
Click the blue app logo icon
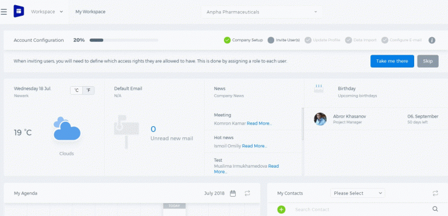coord(19,12)
